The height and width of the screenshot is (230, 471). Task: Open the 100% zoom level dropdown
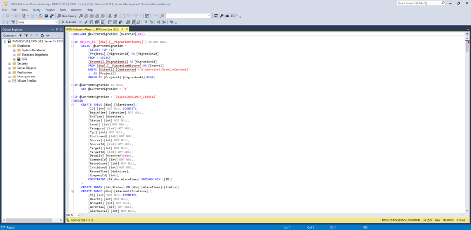click(79, 215)
